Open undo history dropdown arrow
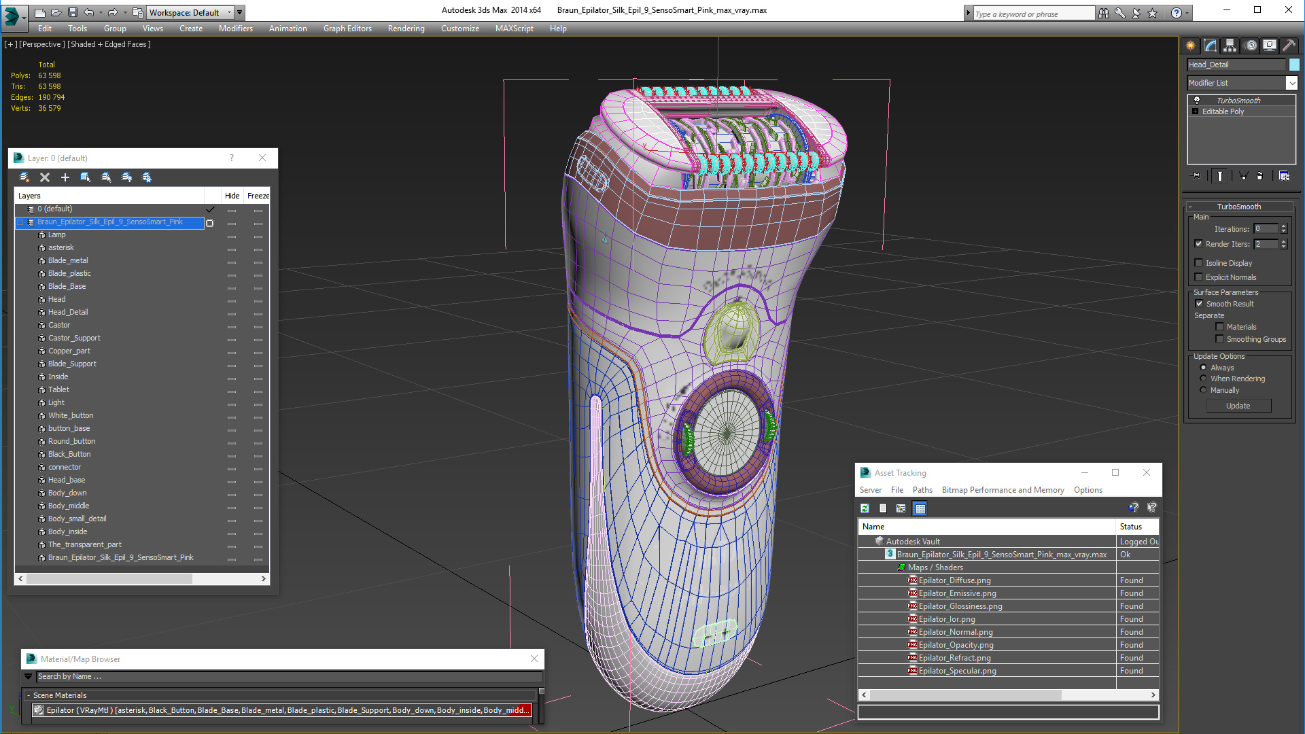 (x=101, y=12)
